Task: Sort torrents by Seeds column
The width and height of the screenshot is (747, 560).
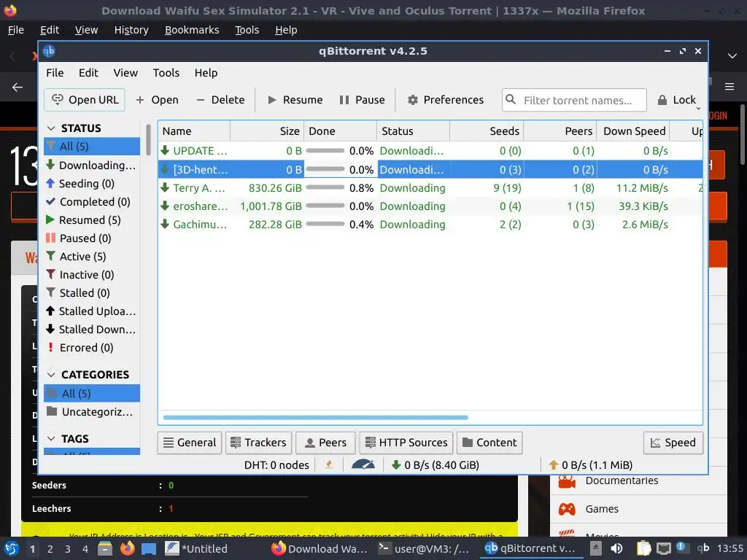Action: 487,131
